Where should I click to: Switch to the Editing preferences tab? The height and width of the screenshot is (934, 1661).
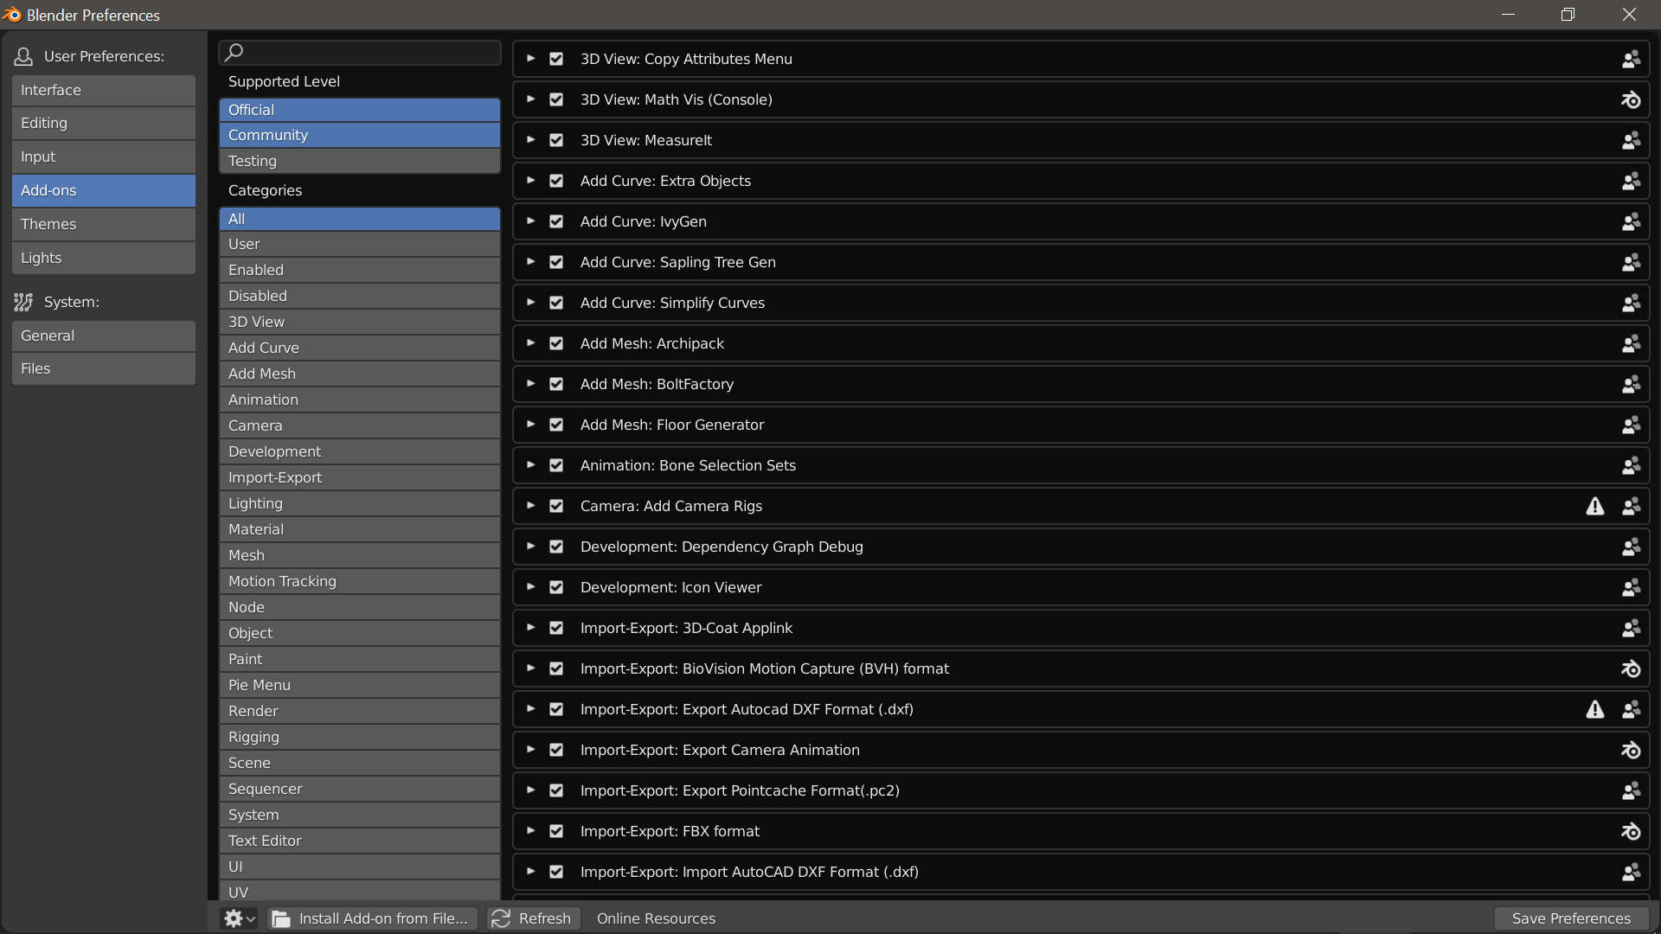click(104, 123)
